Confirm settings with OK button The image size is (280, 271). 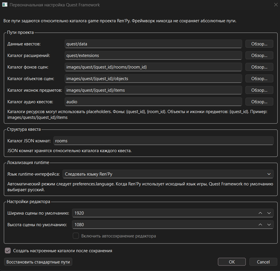click(x=232, y=262)
